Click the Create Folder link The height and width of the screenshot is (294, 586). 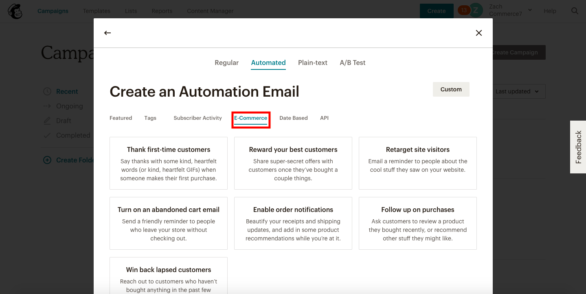tap(75, 160)
